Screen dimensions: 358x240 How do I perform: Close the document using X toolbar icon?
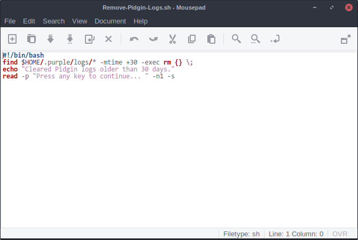108,39
